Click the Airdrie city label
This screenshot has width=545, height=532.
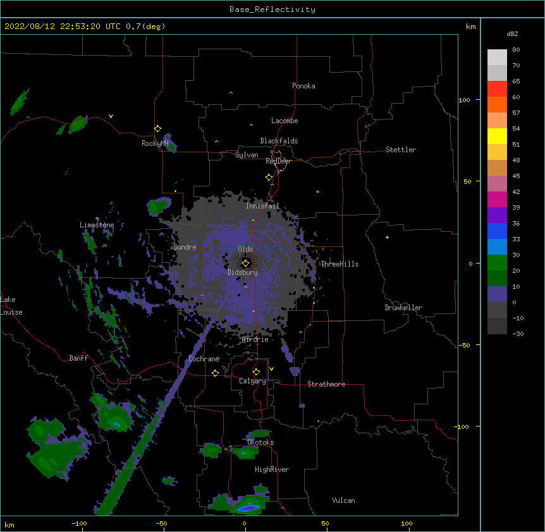click(255, 339)
